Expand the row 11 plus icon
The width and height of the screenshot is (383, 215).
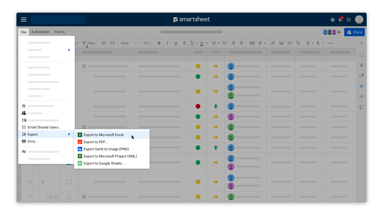point(84,197)
